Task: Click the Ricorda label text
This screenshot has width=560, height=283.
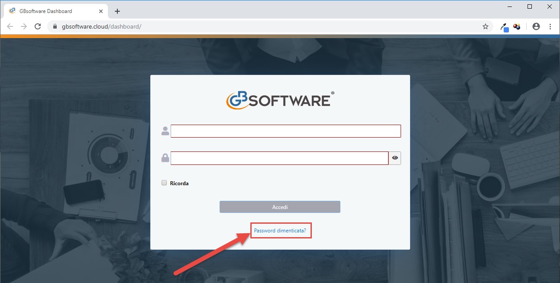Action: pyautogui.click(x=179, y=183)
